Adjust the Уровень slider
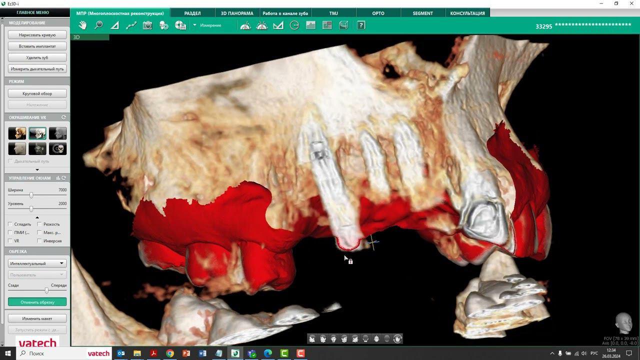Image resolution: width=640 pixels, height=360 pixels. coord(31,208)
